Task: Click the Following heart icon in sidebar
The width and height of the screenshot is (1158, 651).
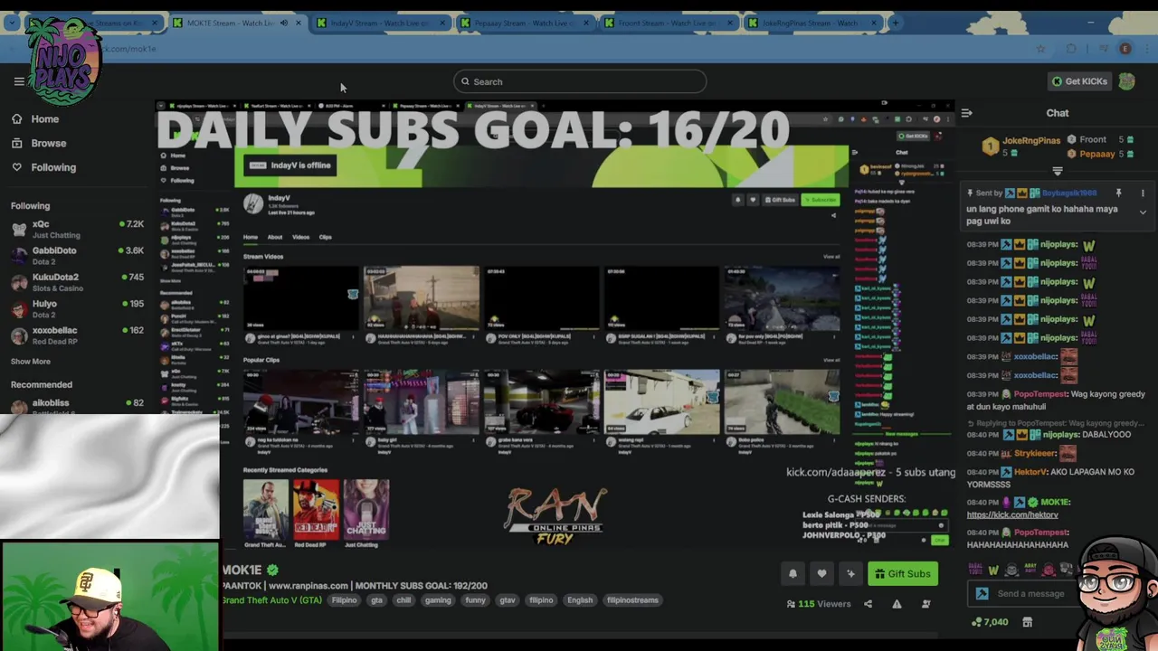Action: click(17, 167)
